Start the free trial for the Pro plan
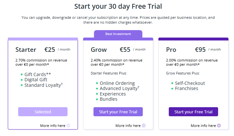Viewport: 234px width, 136px height. tap(193, 112)
